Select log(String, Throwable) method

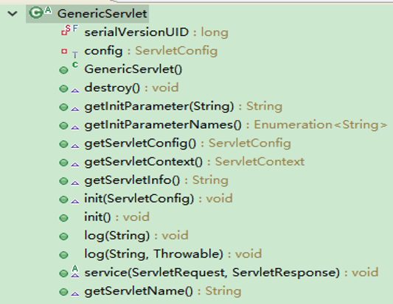tap(173, 254)
